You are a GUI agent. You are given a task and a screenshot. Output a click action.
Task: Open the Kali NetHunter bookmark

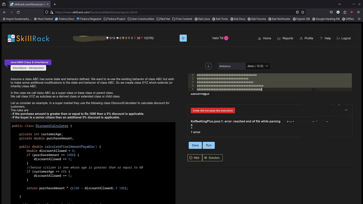click(x=279, y=19)
